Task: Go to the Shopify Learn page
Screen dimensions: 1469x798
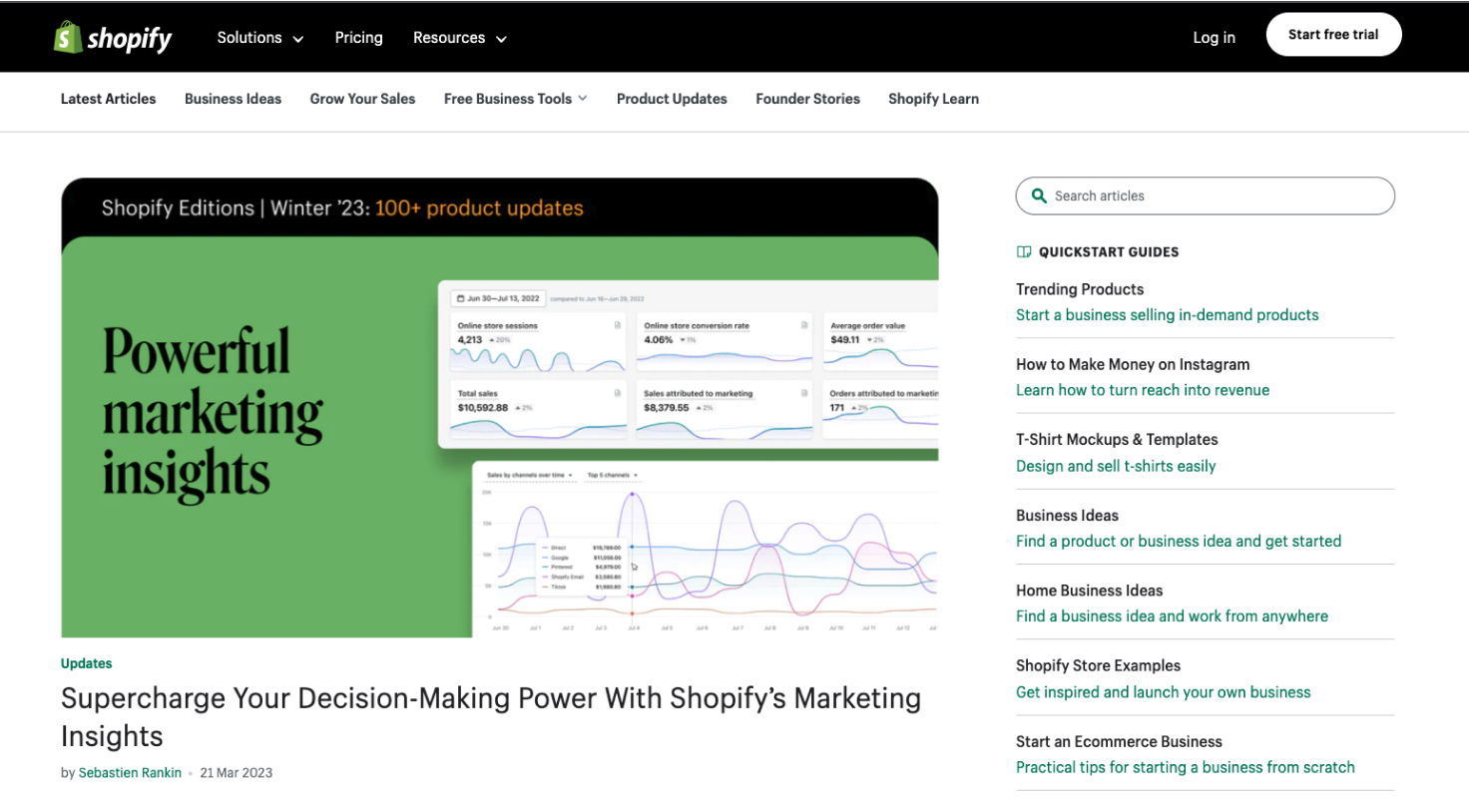Action: tap(933, 99)
